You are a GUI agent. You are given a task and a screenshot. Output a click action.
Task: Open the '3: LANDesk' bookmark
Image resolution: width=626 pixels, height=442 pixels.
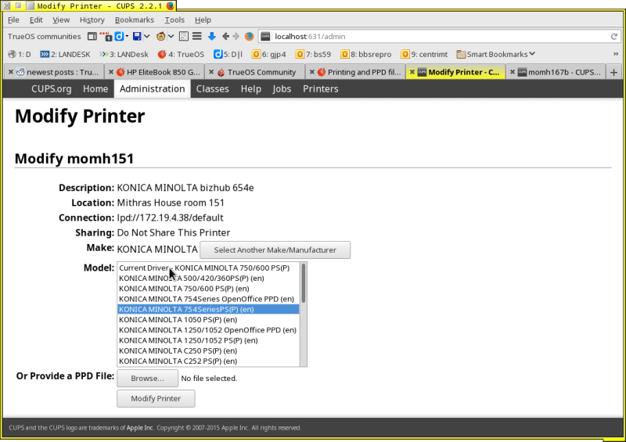click(124, 54)
